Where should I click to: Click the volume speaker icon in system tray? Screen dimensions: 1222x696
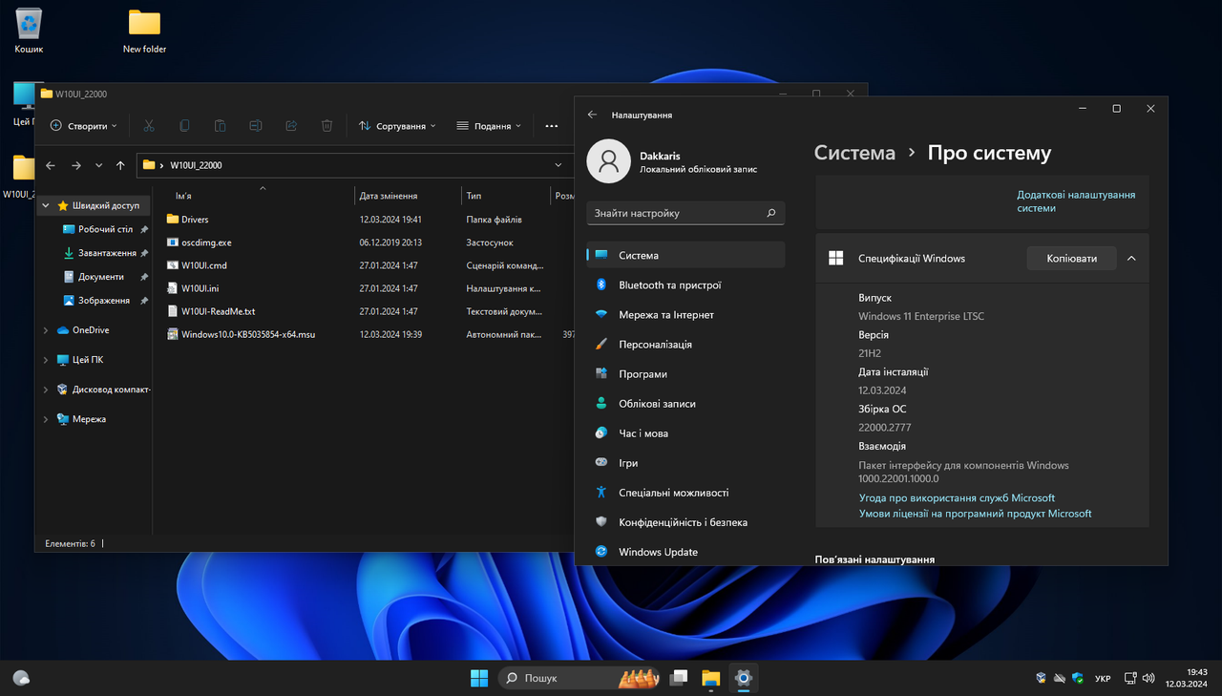click(1148, 678)
